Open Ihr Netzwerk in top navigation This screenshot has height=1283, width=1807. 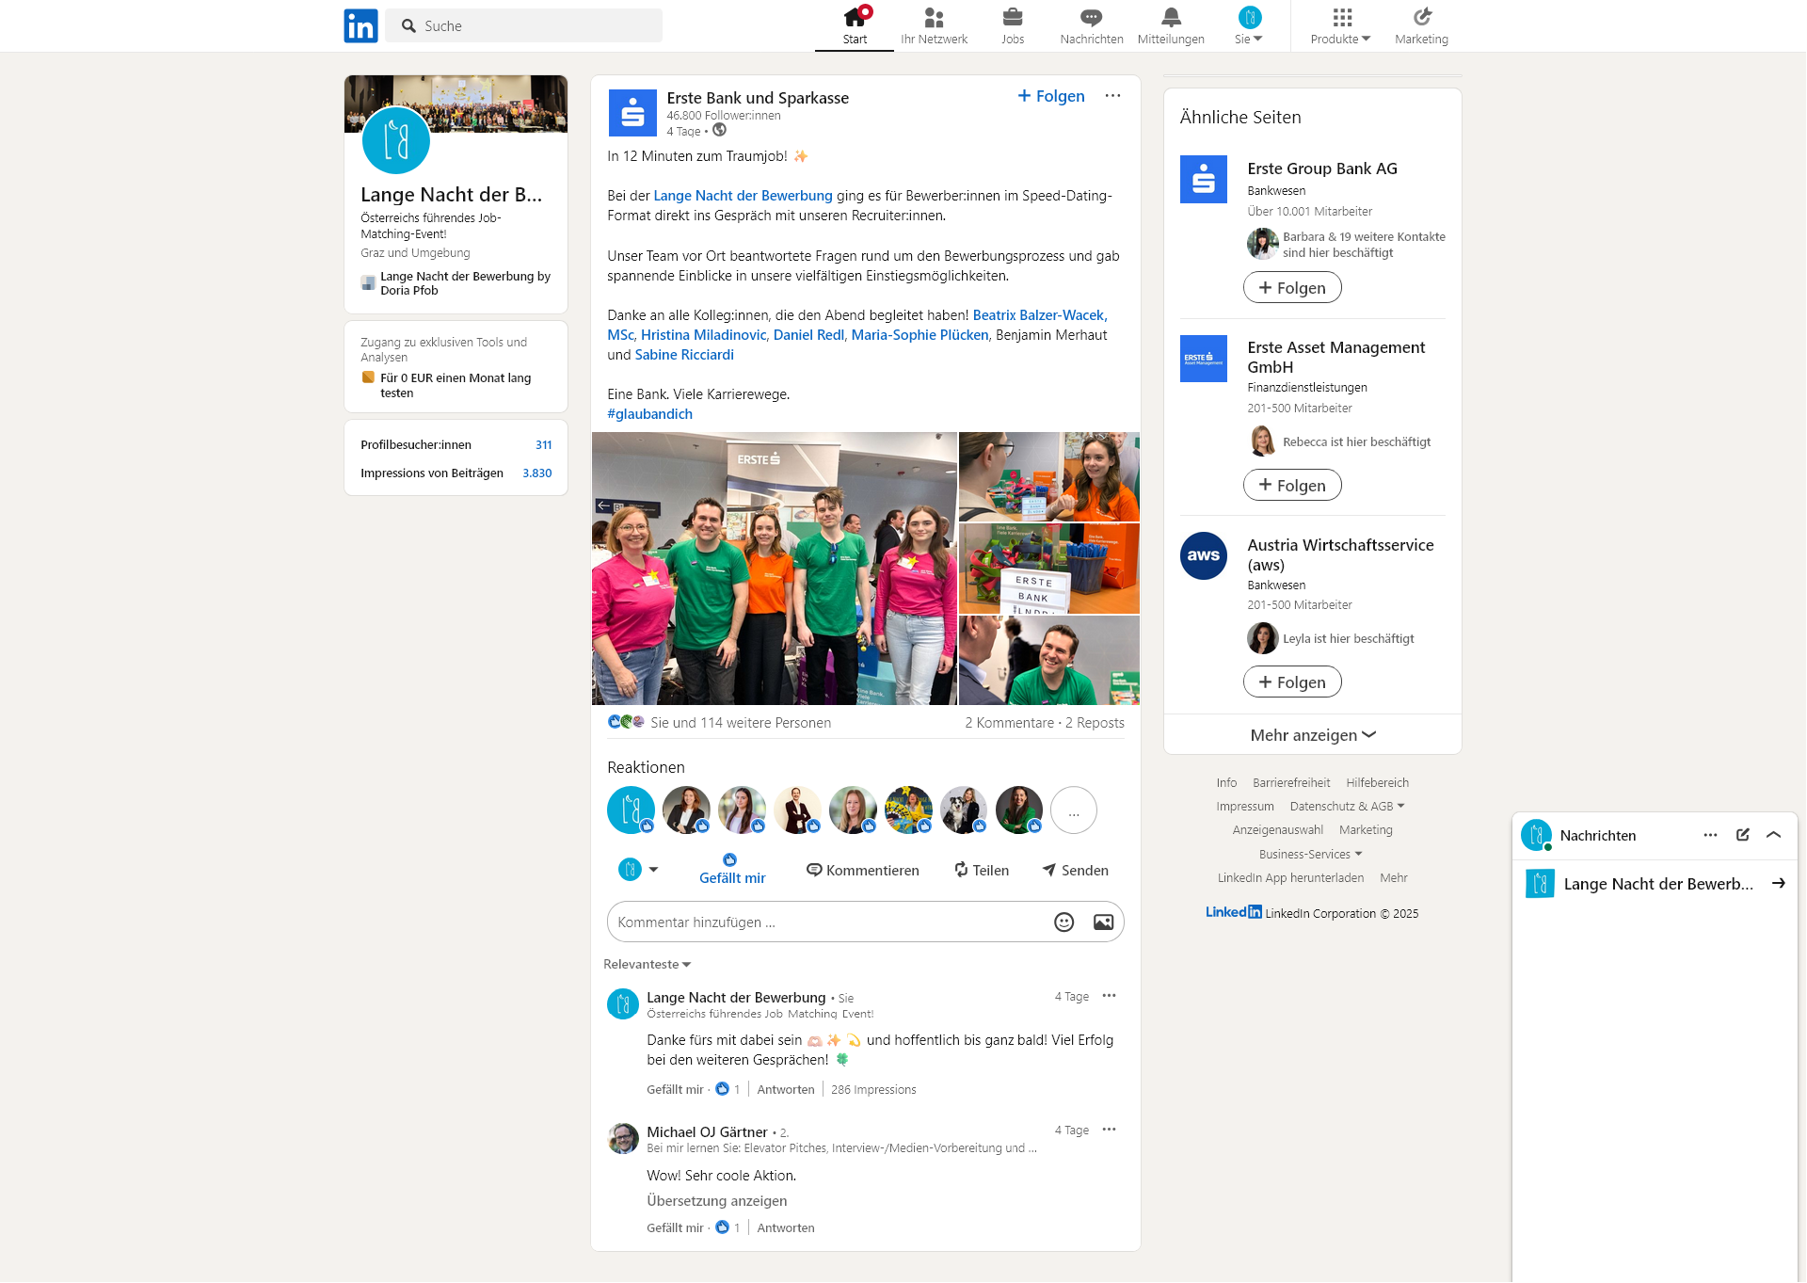(x=934, y=25)
